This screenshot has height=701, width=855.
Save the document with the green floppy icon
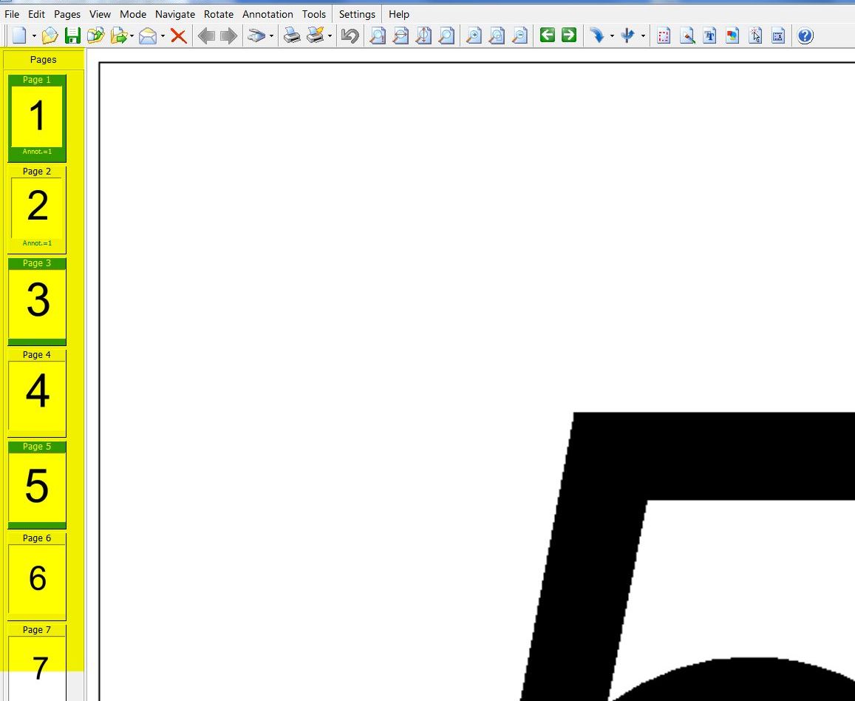coord(72,35)
